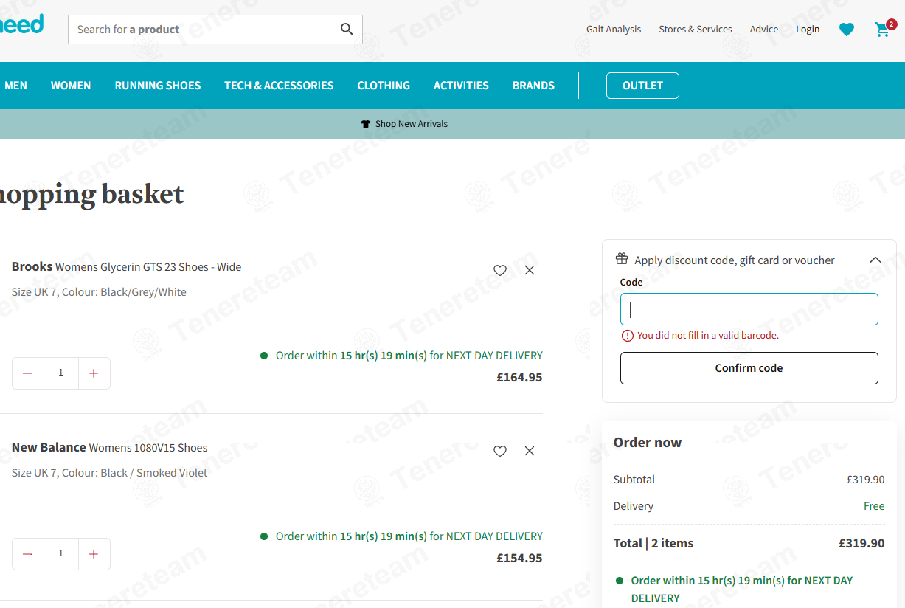Screen dimensions: 905x608
Task: Increase quantity of New Balance shoes
Action: tap(94, 554)
